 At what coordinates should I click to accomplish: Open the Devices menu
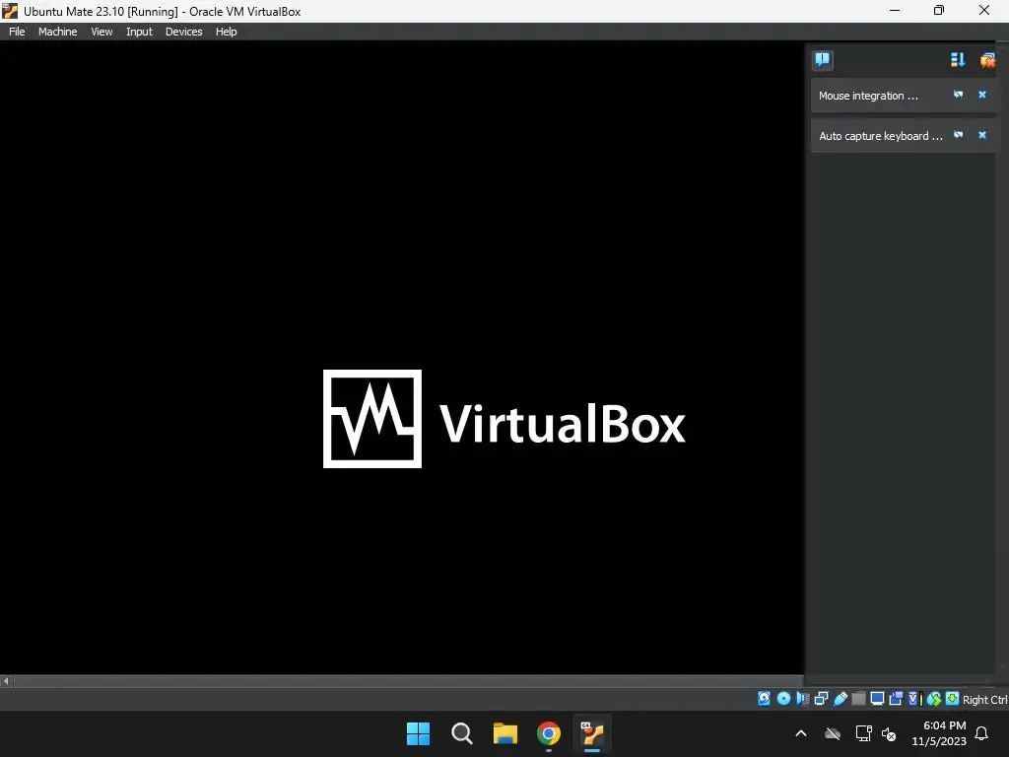183,32
